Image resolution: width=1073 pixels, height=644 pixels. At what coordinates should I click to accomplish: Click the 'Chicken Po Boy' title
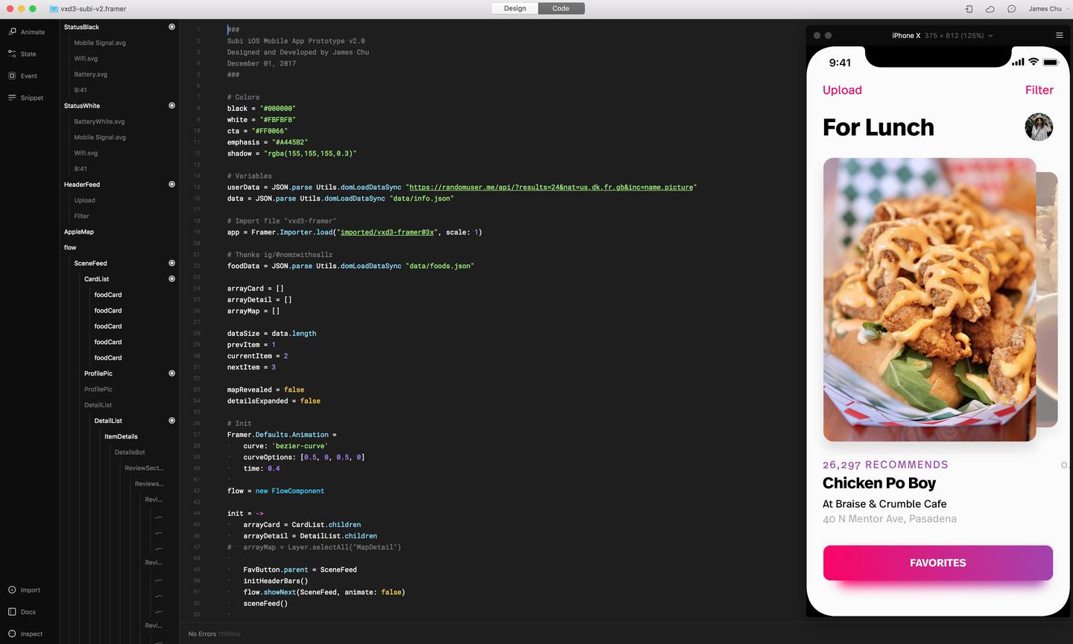pos(879,483)
